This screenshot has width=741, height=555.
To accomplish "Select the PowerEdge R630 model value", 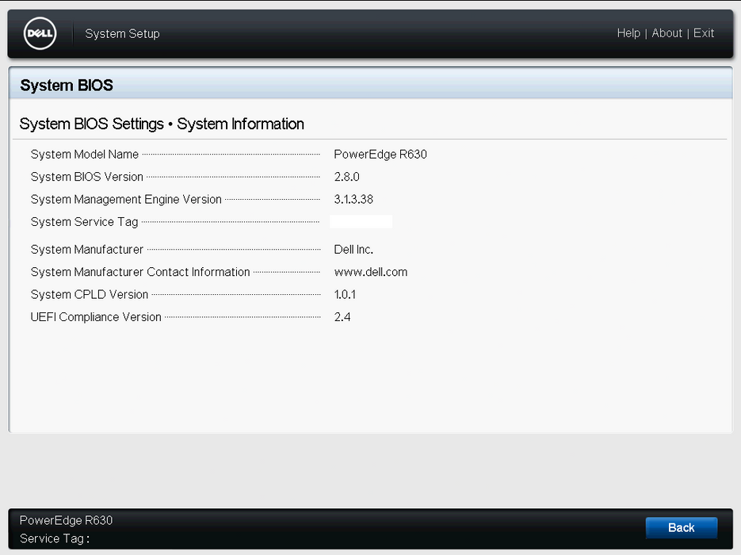I will click(380, 154).
